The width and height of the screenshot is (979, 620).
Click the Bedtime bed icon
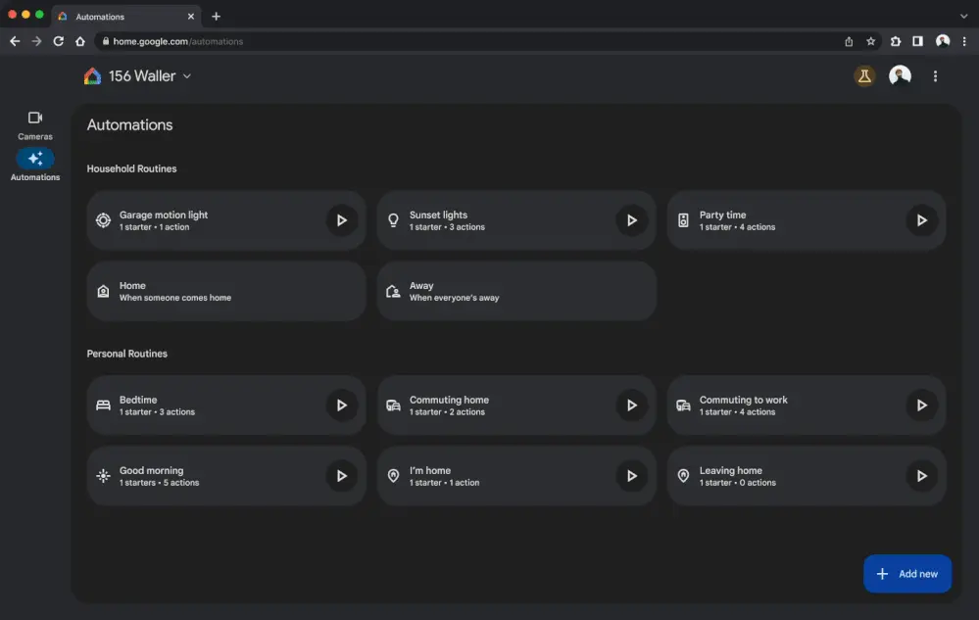(x=103, y=405)
